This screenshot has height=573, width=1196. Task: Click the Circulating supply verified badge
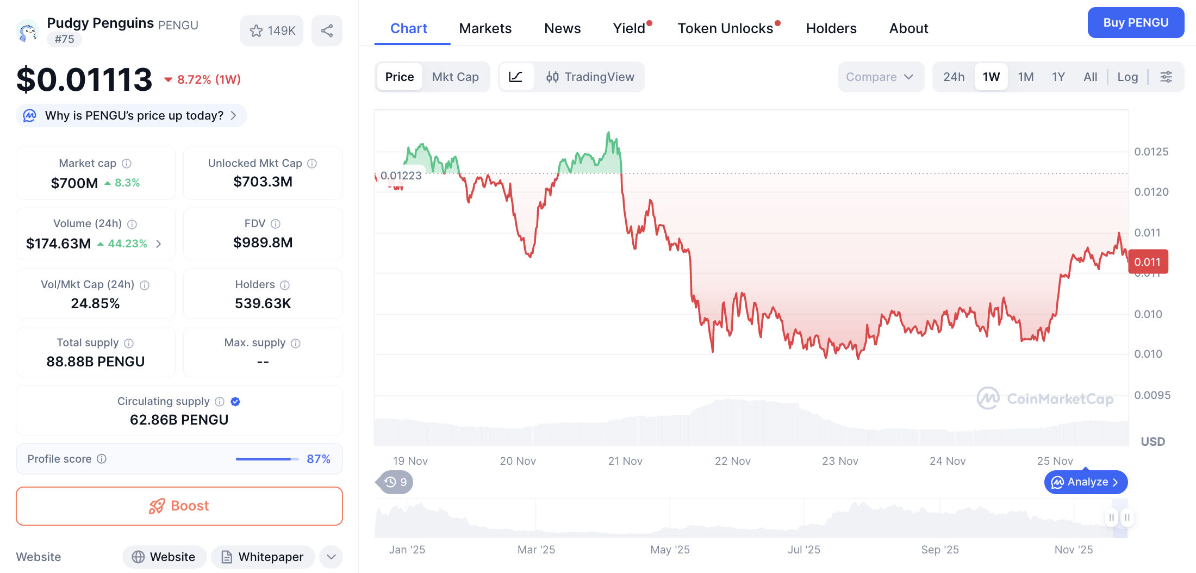click(x=235, y=401)
